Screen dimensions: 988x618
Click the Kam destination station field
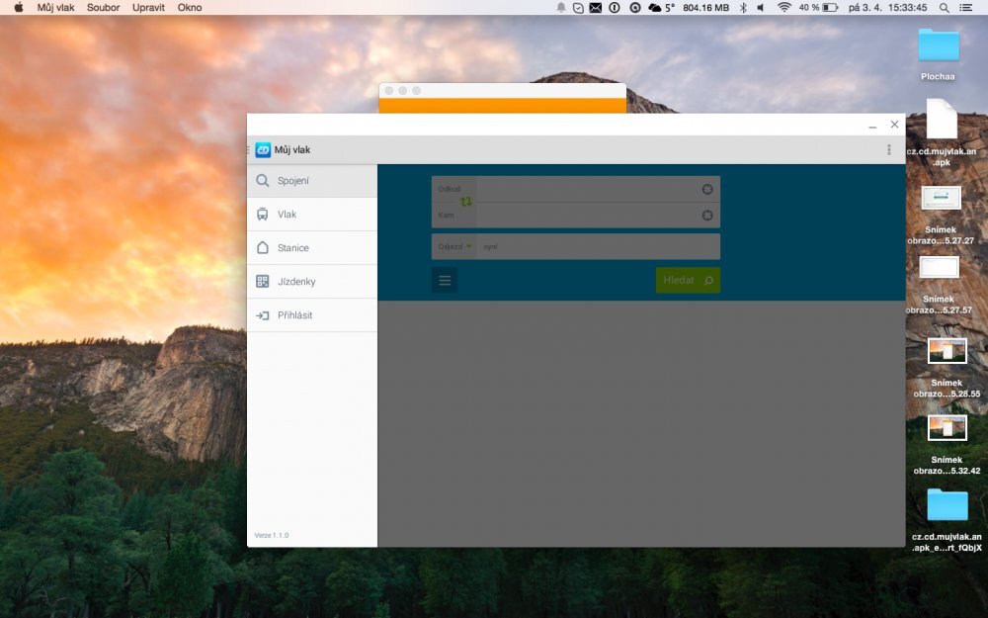[588, 215]
